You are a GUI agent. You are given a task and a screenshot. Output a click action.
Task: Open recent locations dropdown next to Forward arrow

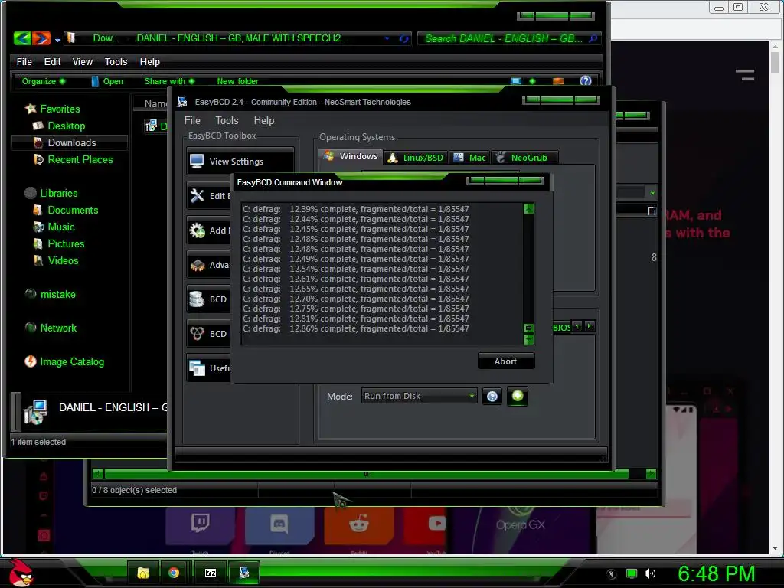[x=57, y=40]
